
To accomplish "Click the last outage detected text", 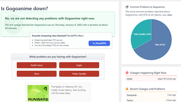I will pos(56,26).
